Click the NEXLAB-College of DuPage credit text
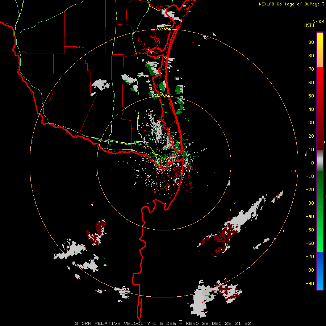326x326 pixels. tap(289, 4)
